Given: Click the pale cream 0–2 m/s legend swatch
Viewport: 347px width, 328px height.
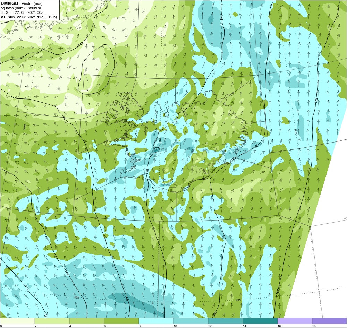Looking at the screenshot, I should (17, 321).
